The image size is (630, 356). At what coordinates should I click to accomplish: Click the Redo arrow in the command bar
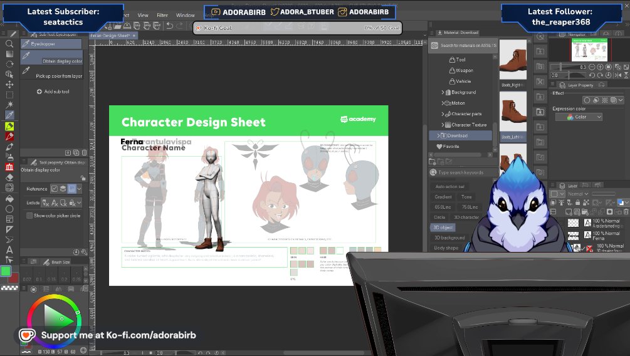(x=180, y=26)
